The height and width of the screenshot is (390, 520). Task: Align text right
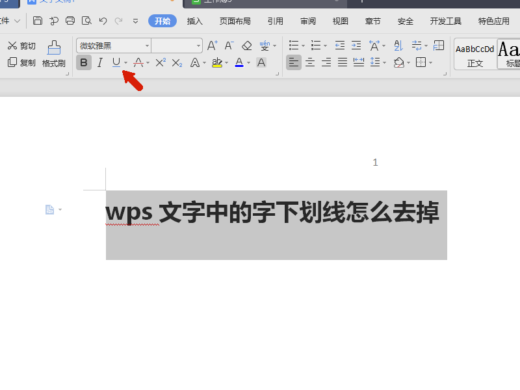[326, 62]
